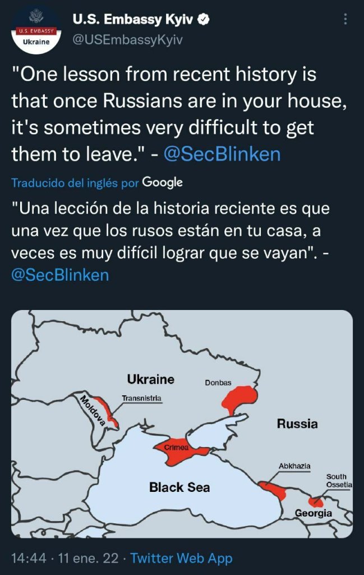Click the South Ossetia label on the map

tap(339, 481)
